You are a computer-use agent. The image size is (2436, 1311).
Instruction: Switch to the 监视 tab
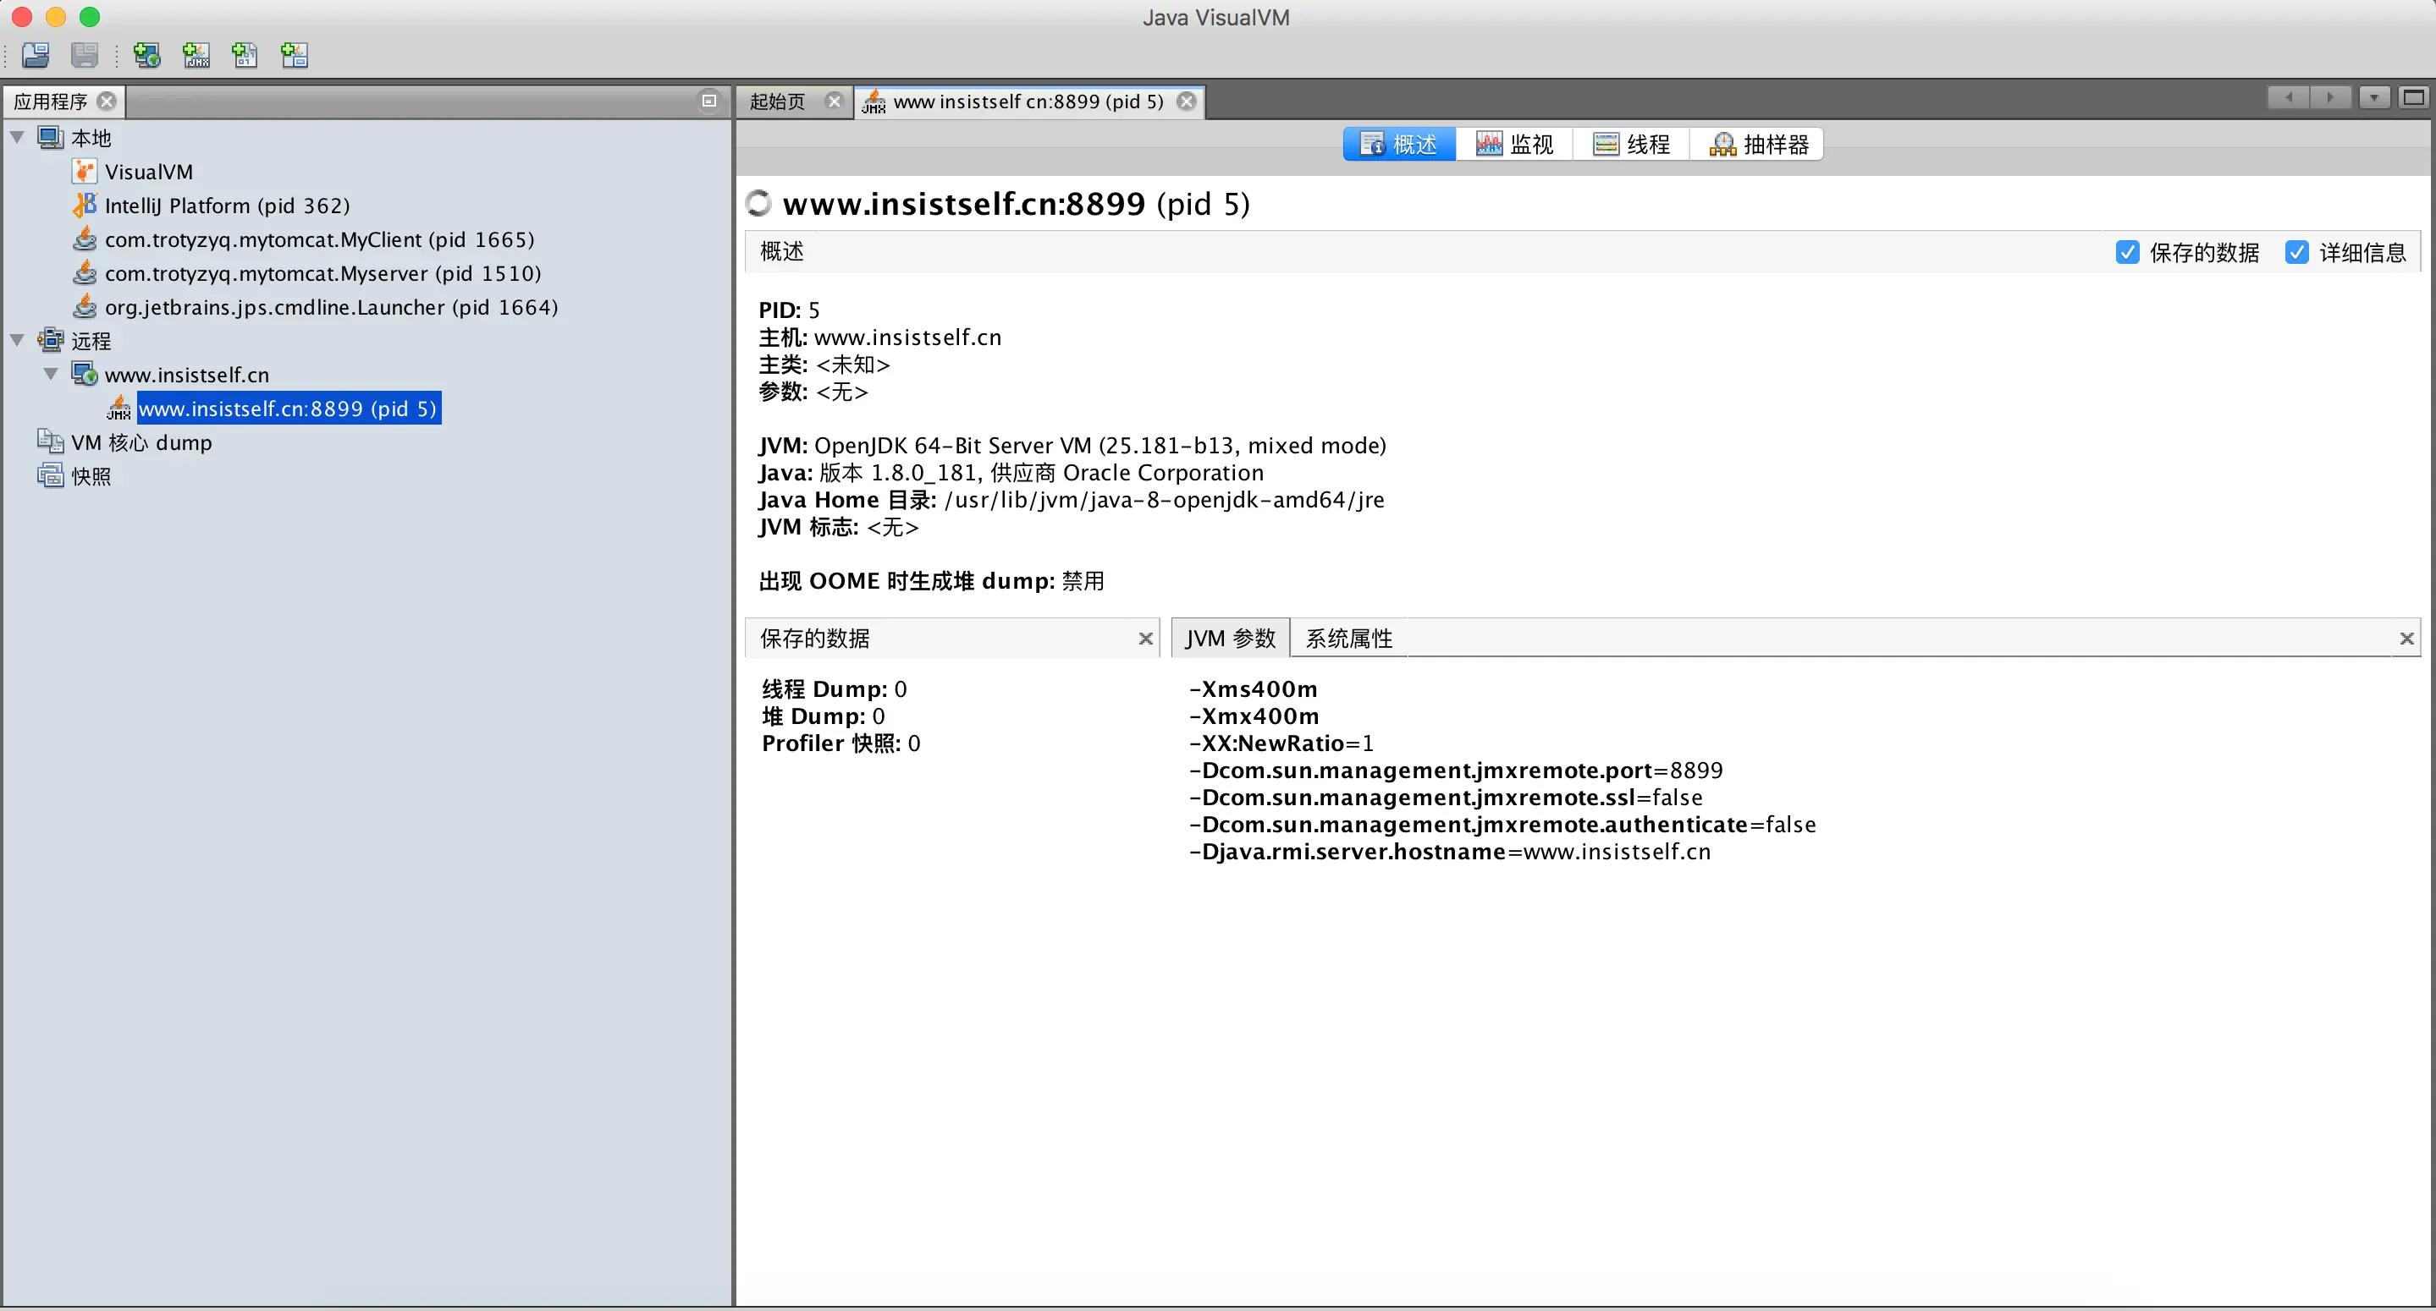(1515, 145)
